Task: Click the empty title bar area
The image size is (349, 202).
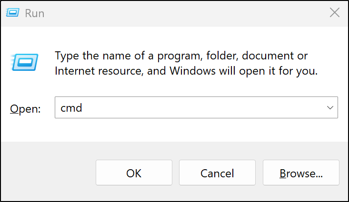Action: (182, 13)
